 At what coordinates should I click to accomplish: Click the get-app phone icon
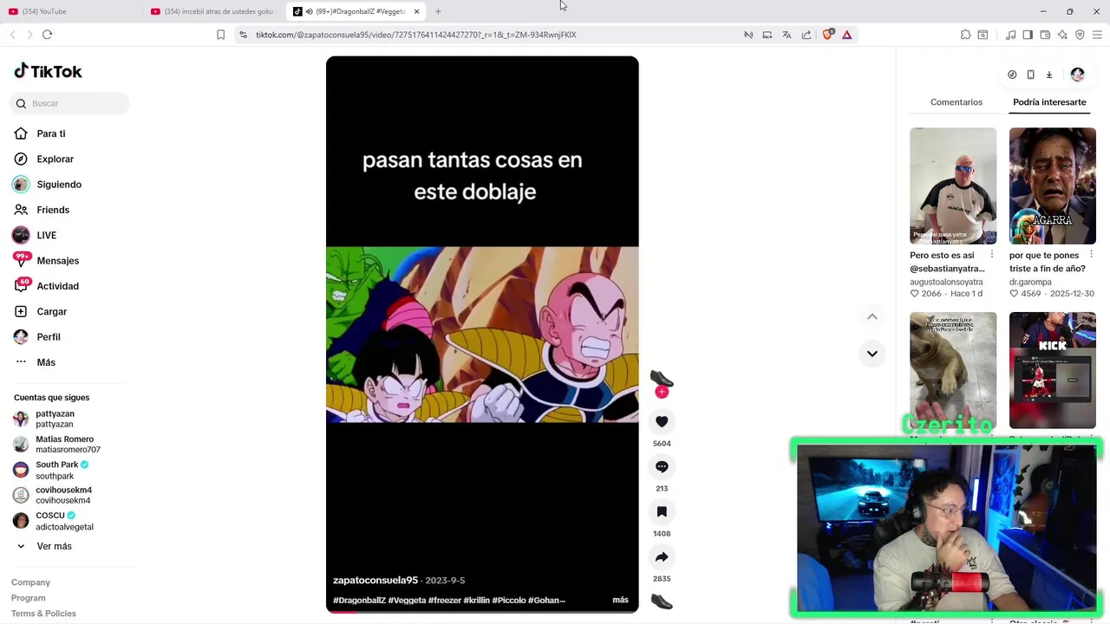[x=1030, y=75]
